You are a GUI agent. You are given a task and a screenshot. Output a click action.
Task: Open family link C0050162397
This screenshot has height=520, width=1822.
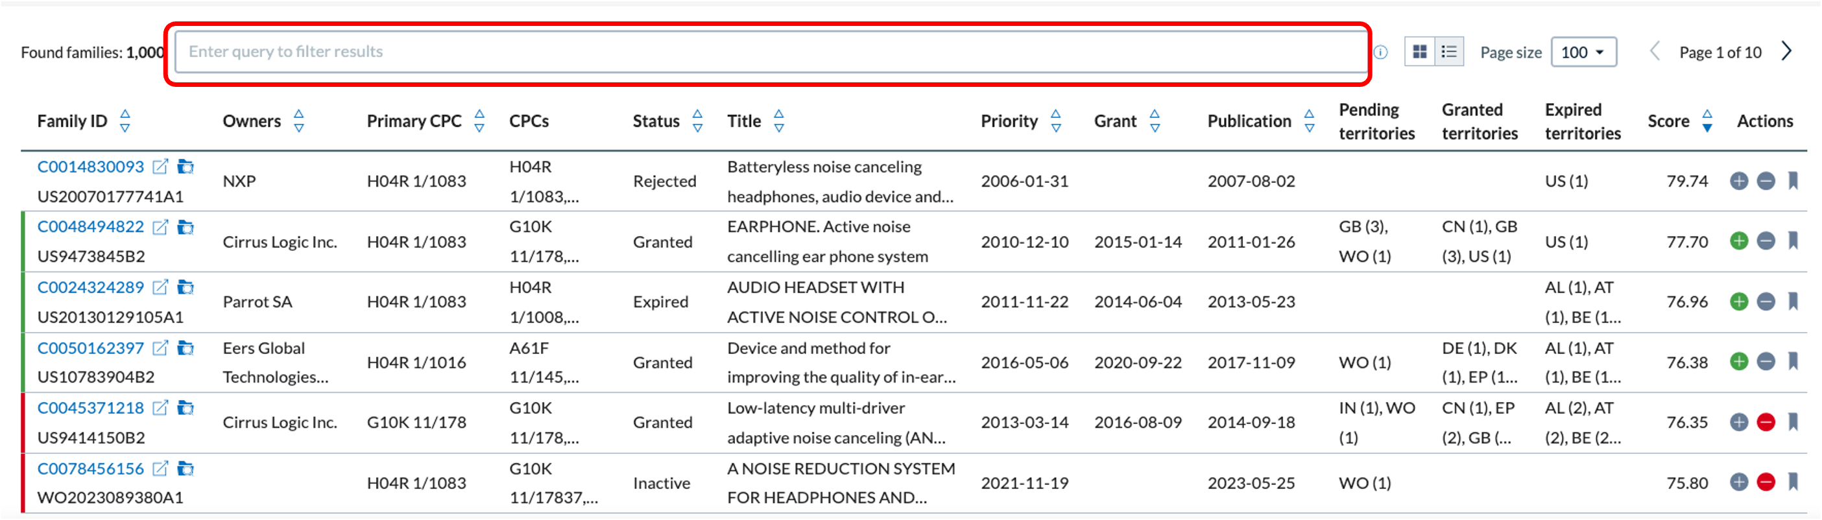[x=91, y=348]
